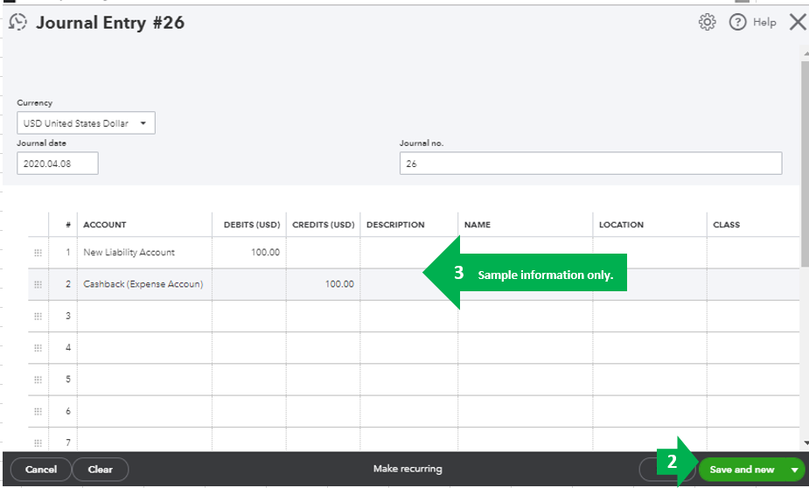Viewport: 809px width, 488px height.
Task: Click the Journal date field
Action: tap(57, 164)
